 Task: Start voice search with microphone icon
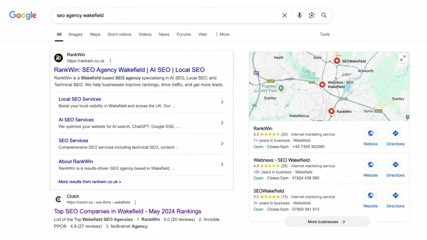click(x=299, y=15)
